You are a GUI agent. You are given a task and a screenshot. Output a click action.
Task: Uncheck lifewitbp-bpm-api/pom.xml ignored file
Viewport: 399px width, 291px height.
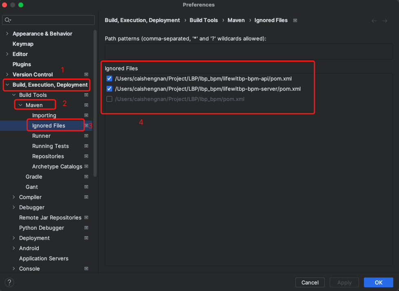point(109,78)
